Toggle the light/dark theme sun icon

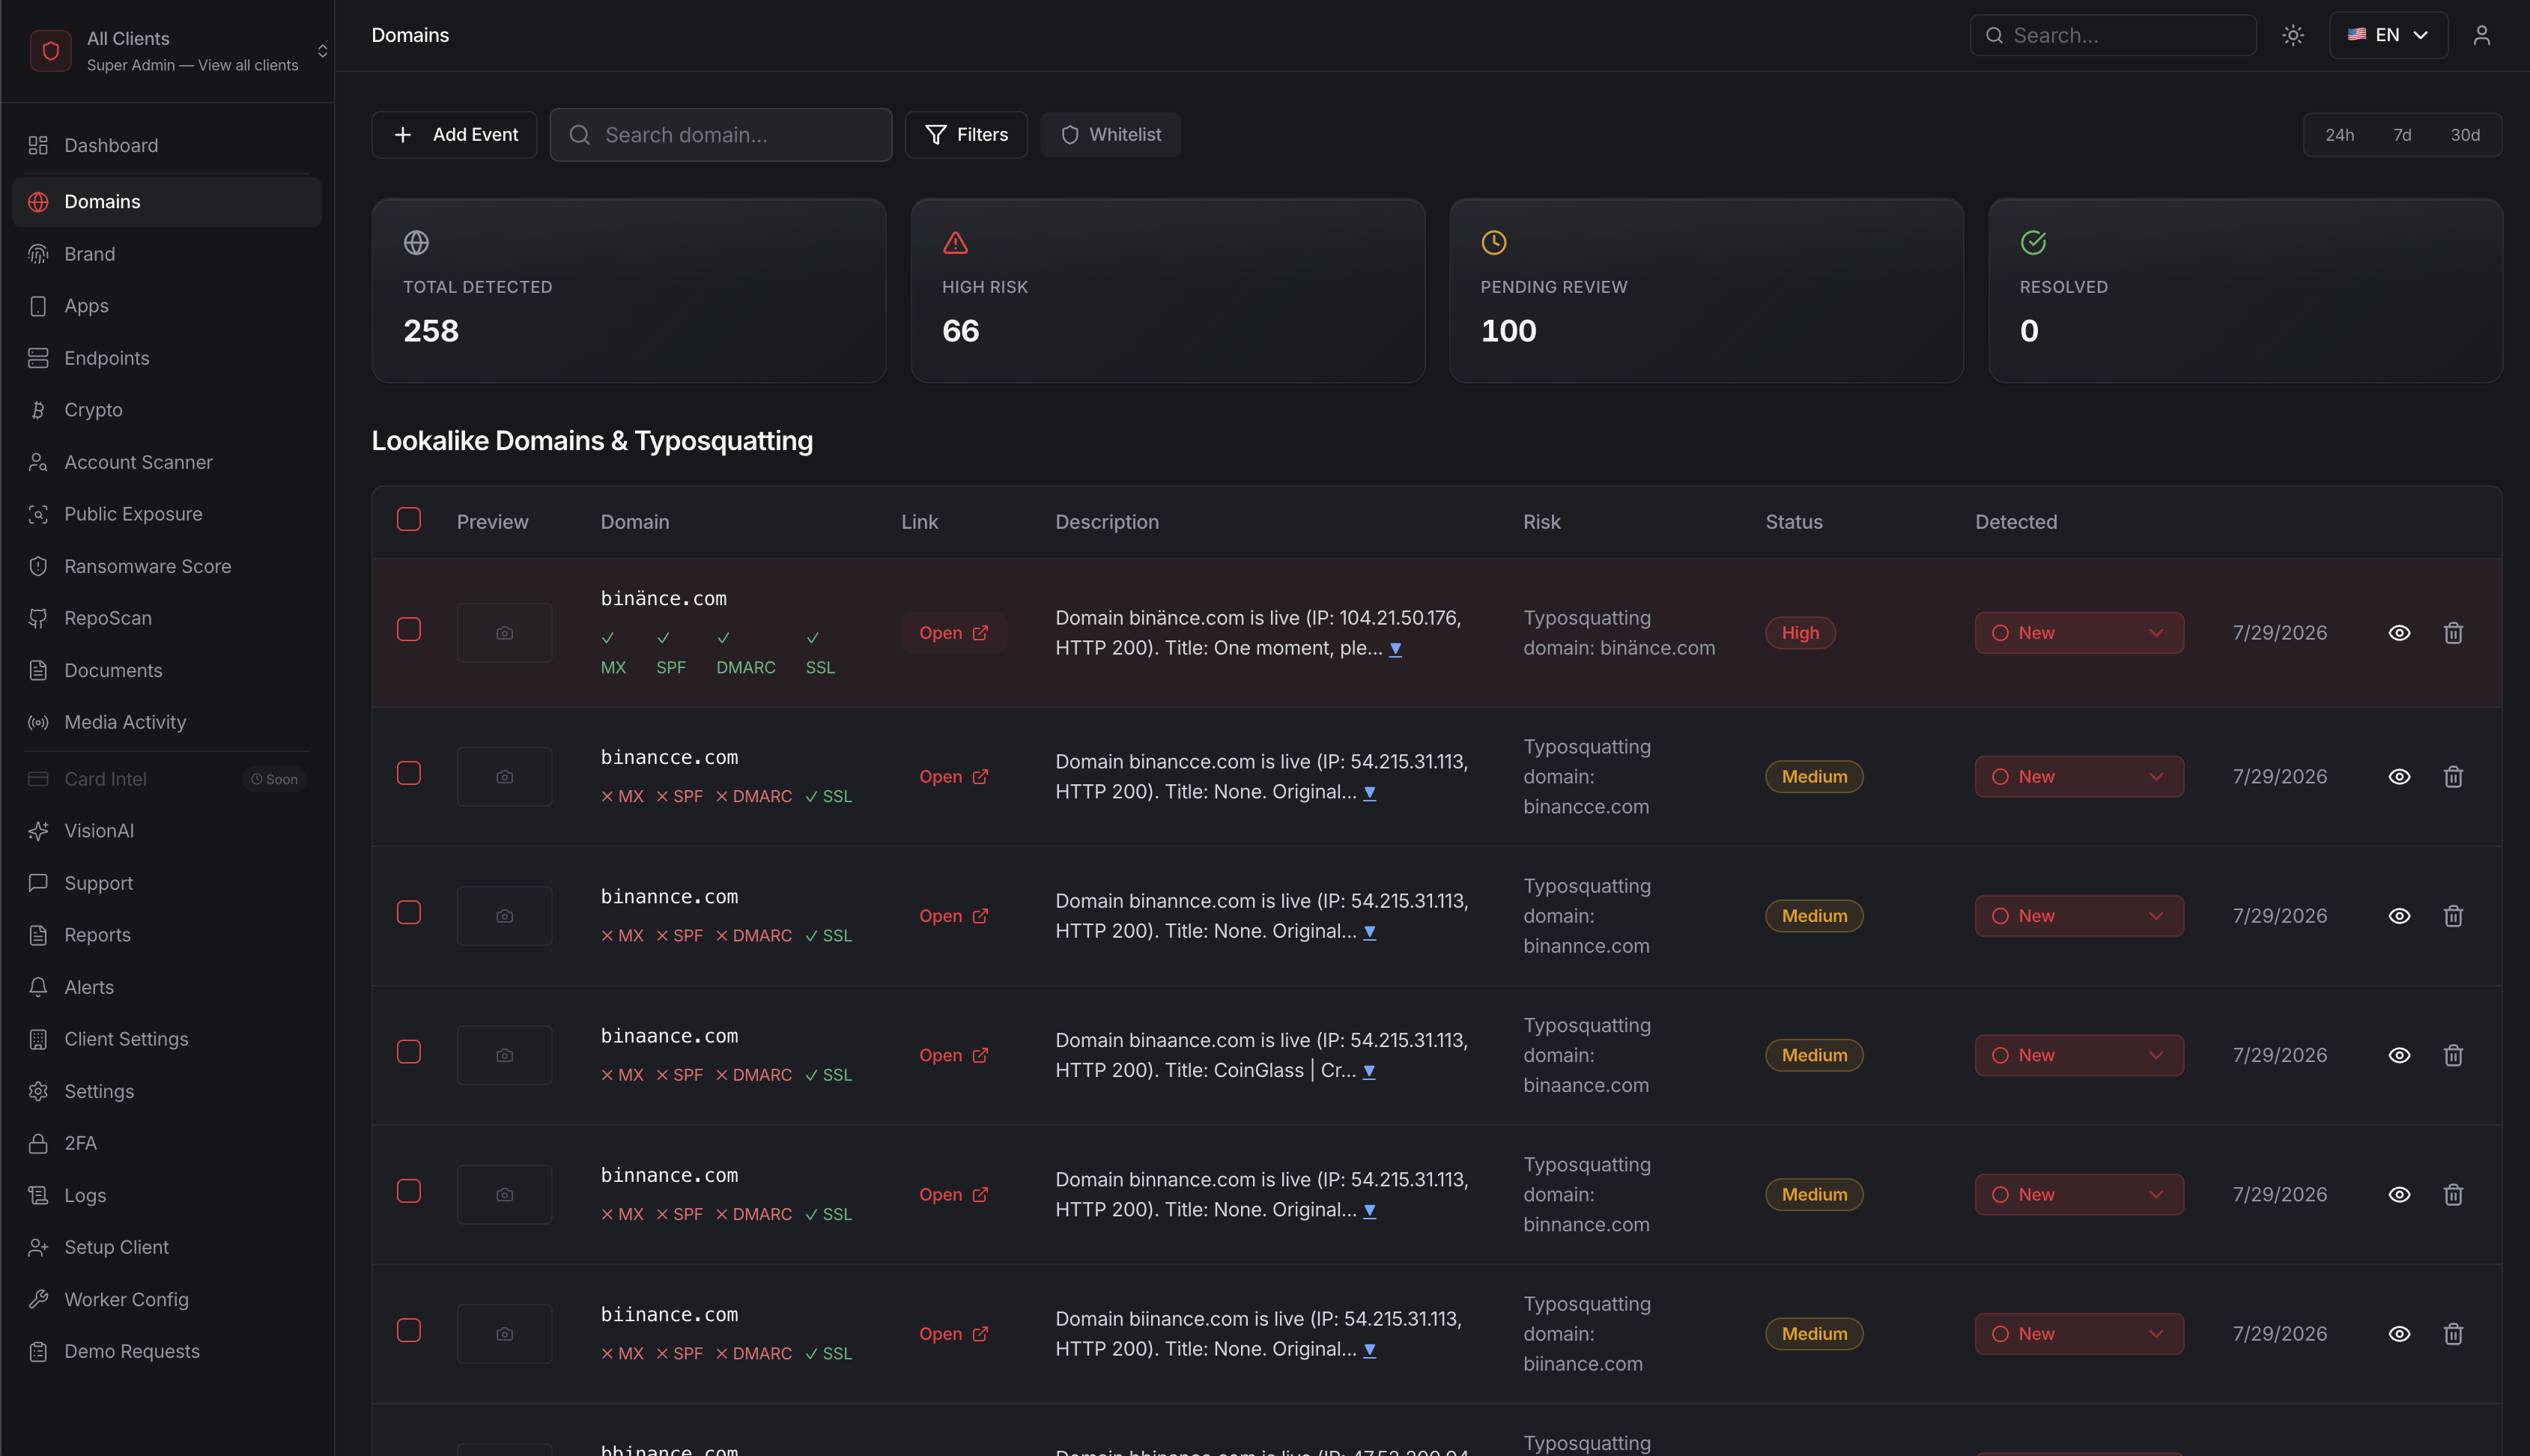(x=2293, y=35)
